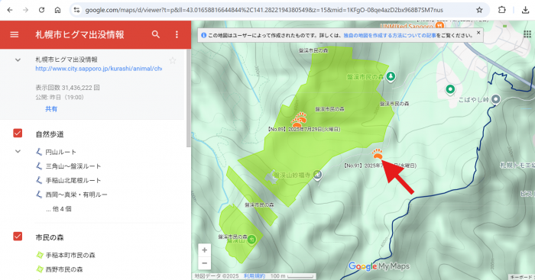Click the bear paw marker No.91
This screenshot has width=535, height=280.
pos(377,154)
